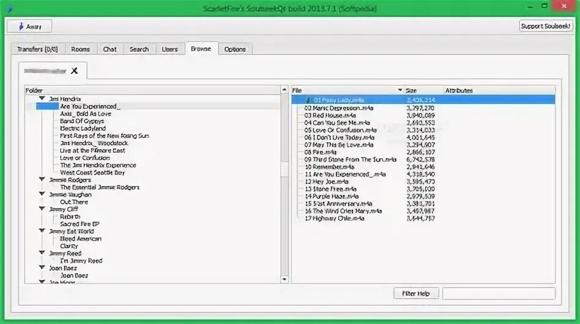580x324 pixels.
Task: Select the Rebirth folder
Action: point(70,217)
